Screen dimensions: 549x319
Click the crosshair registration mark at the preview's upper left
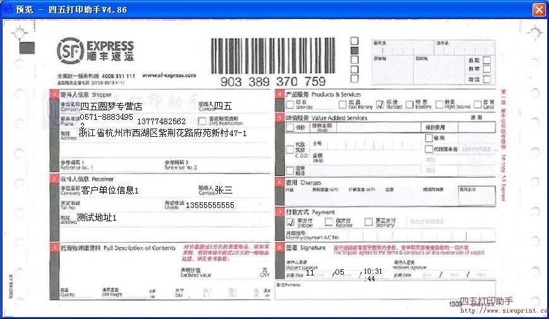pyautogui.click(x=19, y=33)
